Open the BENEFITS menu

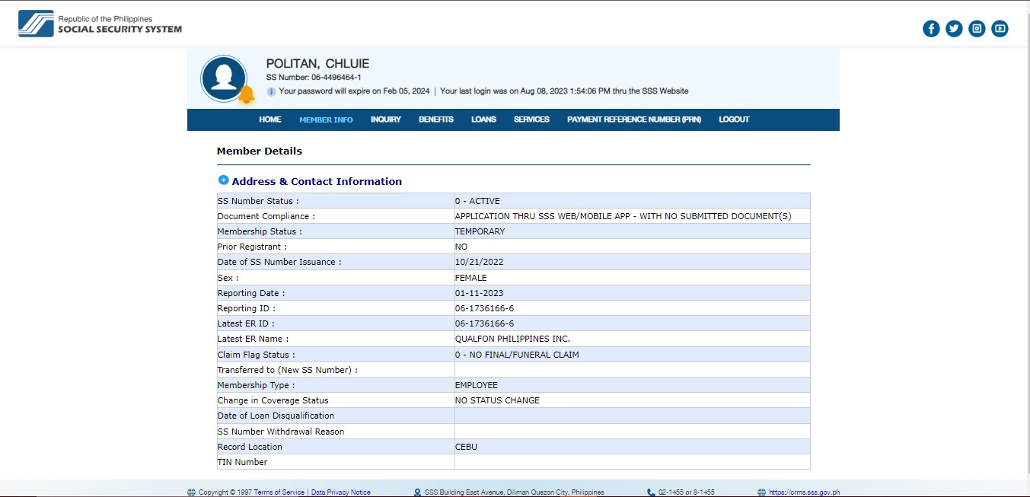[435, 119]
